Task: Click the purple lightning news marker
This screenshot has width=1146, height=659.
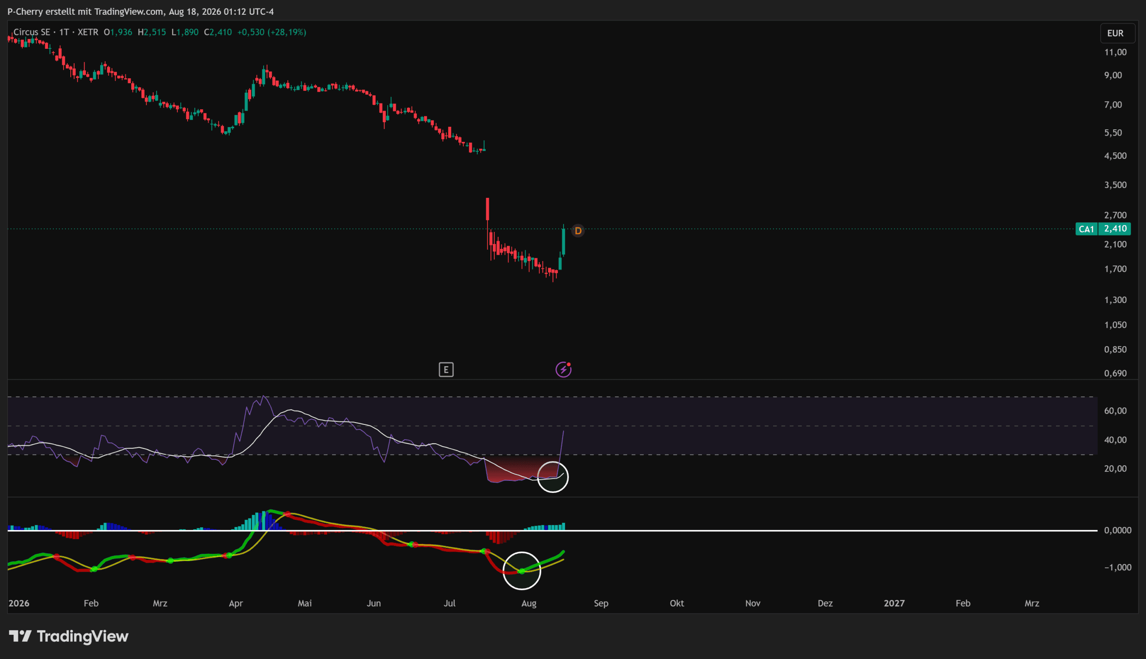Action: point(563,369)
